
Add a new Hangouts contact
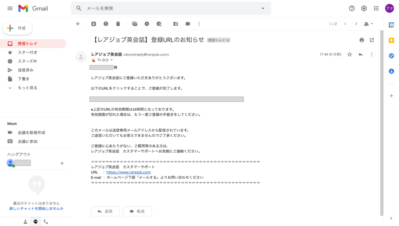[62, 163]
